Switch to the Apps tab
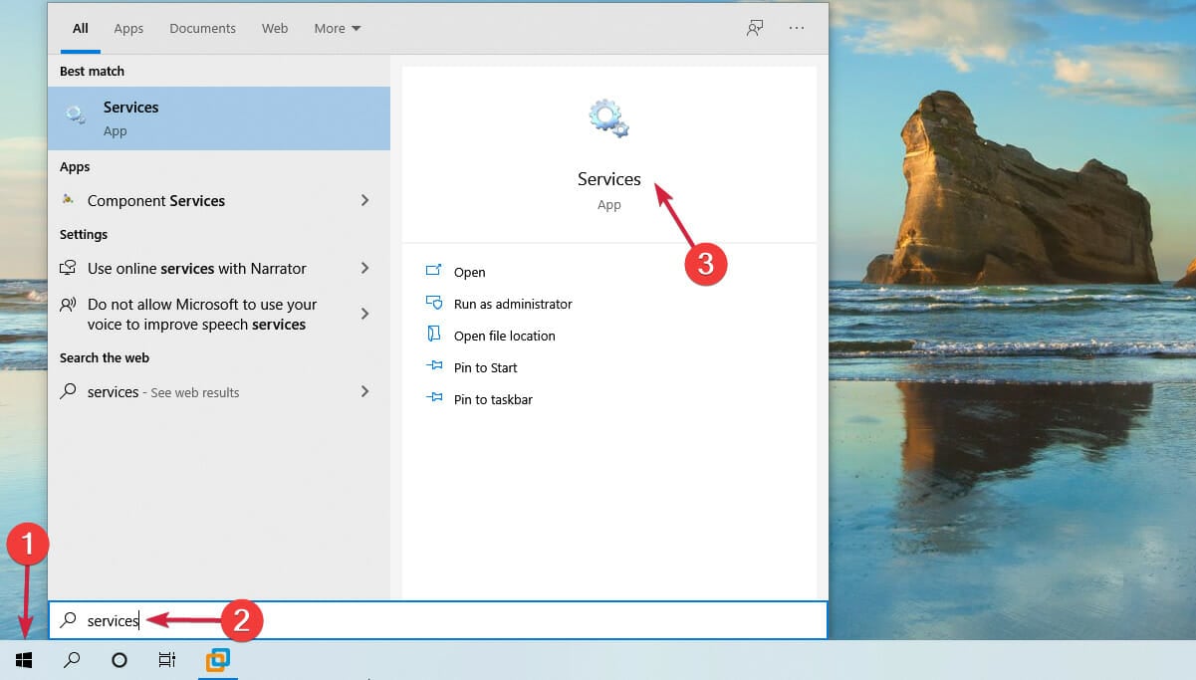Screen dimensions: 1196x680 point(128,28)
